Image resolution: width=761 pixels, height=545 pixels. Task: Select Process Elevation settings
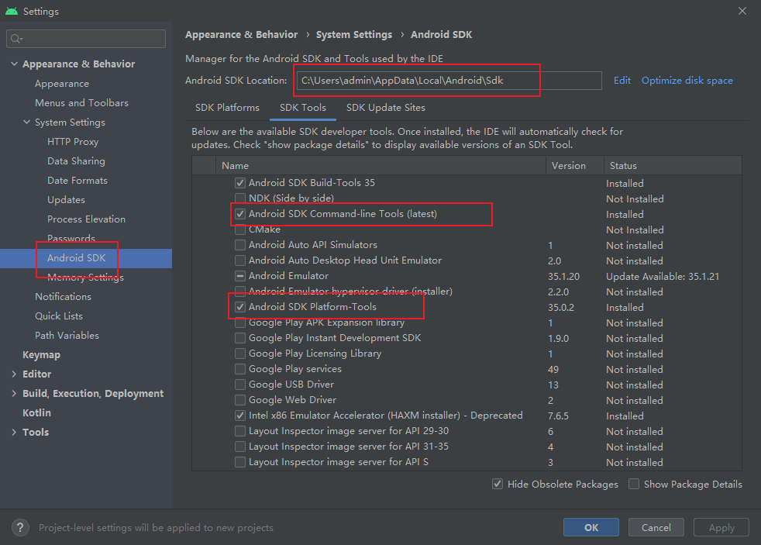86,219
